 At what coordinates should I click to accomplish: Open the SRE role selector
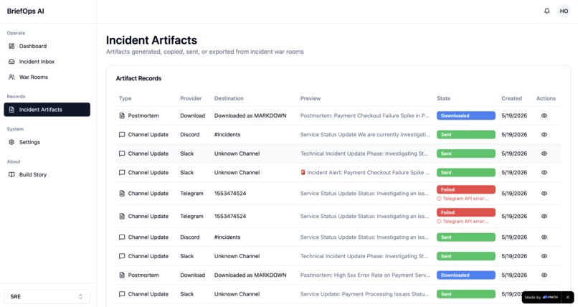click(x=47, y=297)
